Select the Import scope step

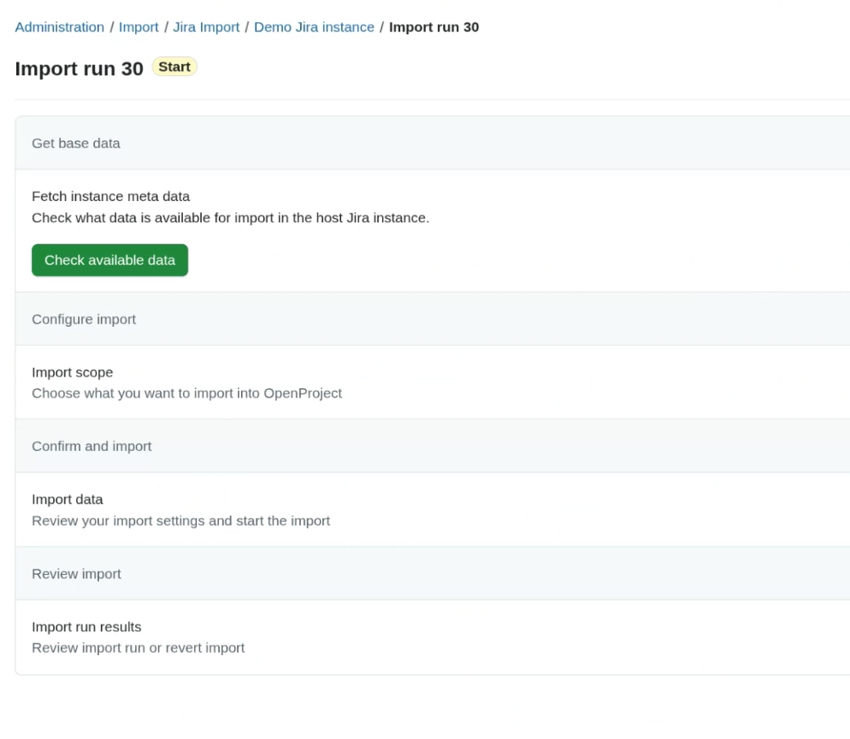(72, 372)
